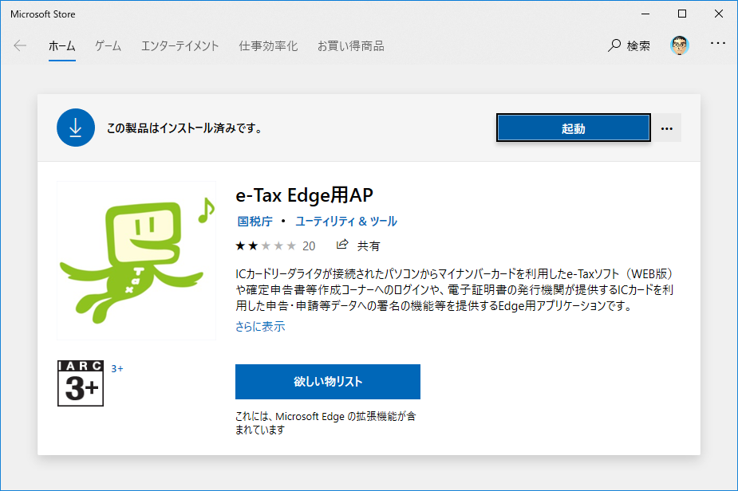
Task: Click the blue download status icon
Action: [x=75, y=128]
